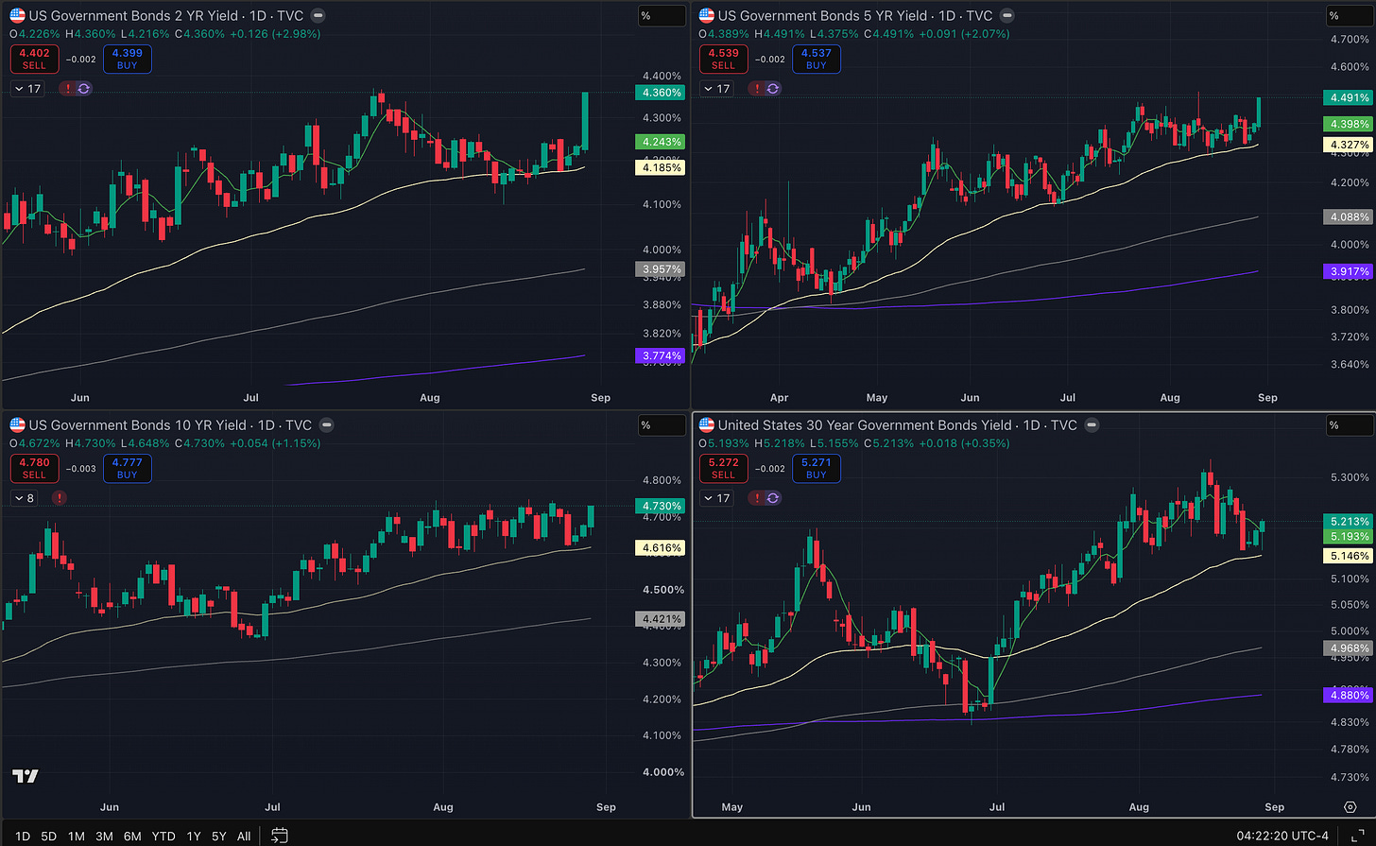Collapse the 17 indicators legend on 5 YR chart
The height and width of the screenshot is (846, 1376).
715,89
